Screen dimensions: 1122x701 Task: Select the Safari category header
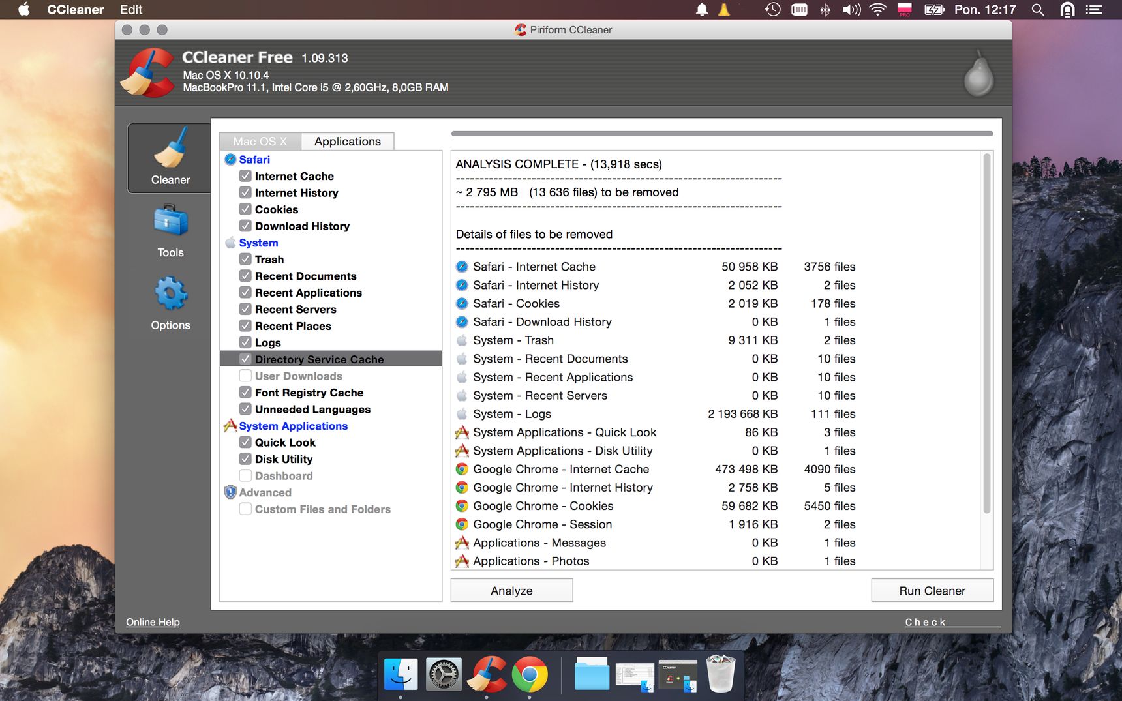(254, 160)
